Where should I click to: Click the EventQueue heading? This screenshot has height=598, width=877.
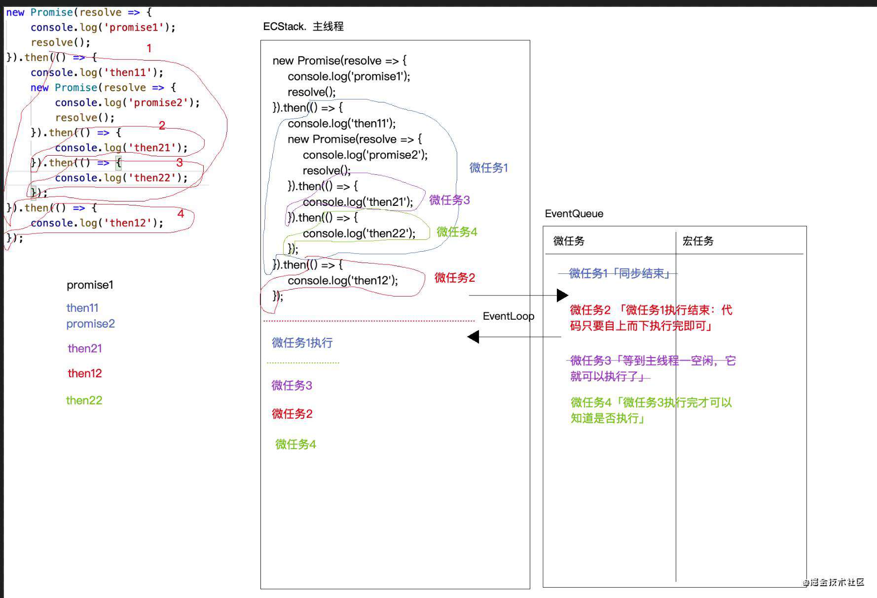tap(574, 214)
